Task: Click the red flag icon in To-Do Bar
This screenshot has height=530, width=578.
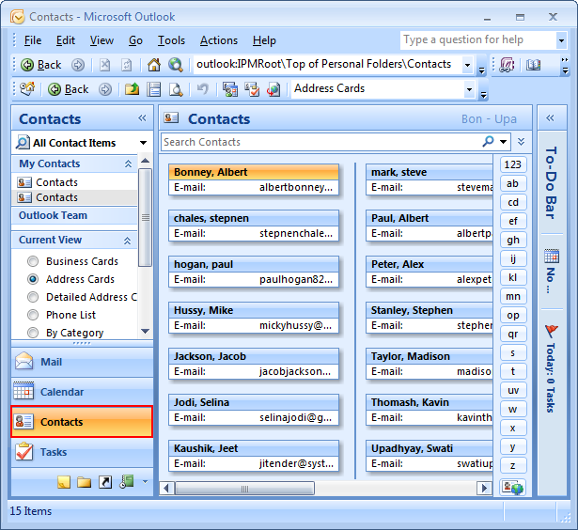Action: (552, 331)
